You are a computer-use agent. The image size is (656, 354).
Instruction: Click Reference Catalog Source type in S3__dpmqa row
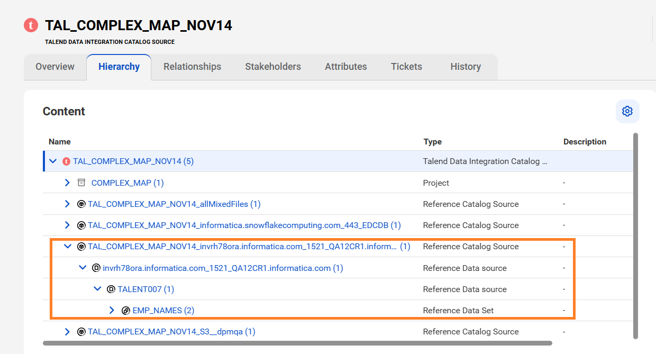471,332
